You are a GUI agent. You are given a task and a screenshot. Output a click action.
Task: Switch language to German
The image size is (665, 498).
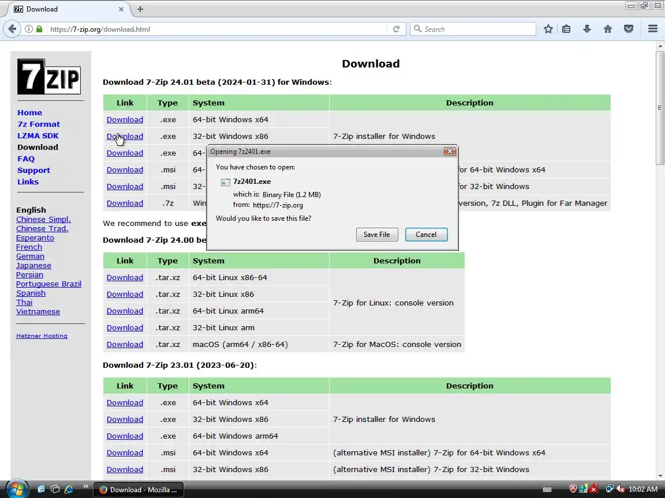[30, 256]
